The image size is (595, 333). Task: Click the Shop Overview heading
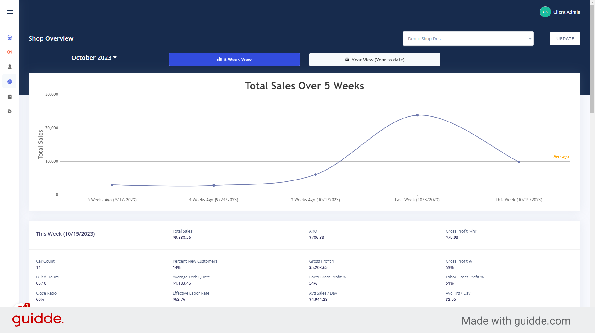point(51,38)
